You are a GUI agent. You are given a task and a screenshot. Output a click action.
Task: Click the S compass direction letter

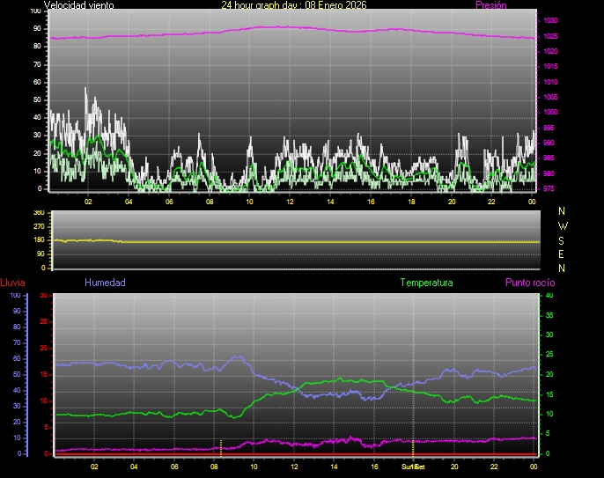(563, 239)
